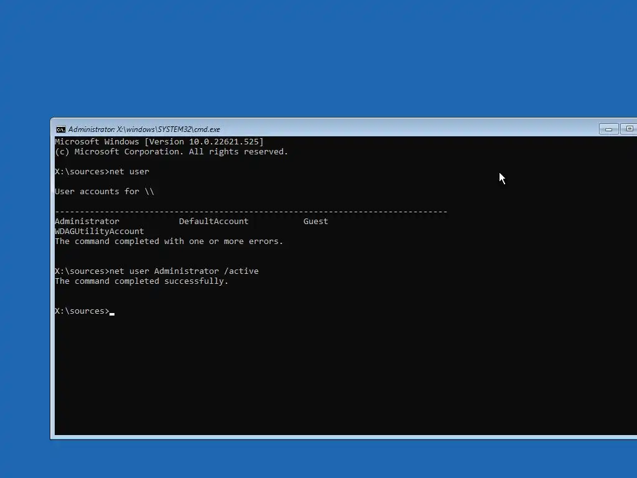
Task: Click the 'Microsoft Windows [Version 10.0.22621.525]' line
Action: click(x=159, y=142)
